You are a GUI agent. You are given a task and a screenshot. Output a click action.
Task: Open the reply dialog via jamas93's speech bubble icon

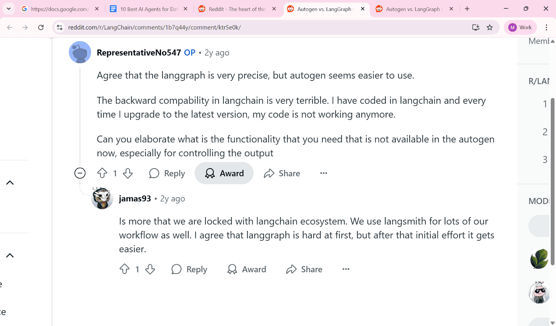coord(177,269)
